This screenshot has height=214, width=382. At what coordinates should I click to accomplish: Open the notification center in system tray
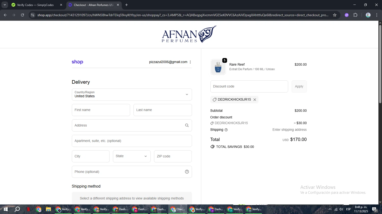375,209
